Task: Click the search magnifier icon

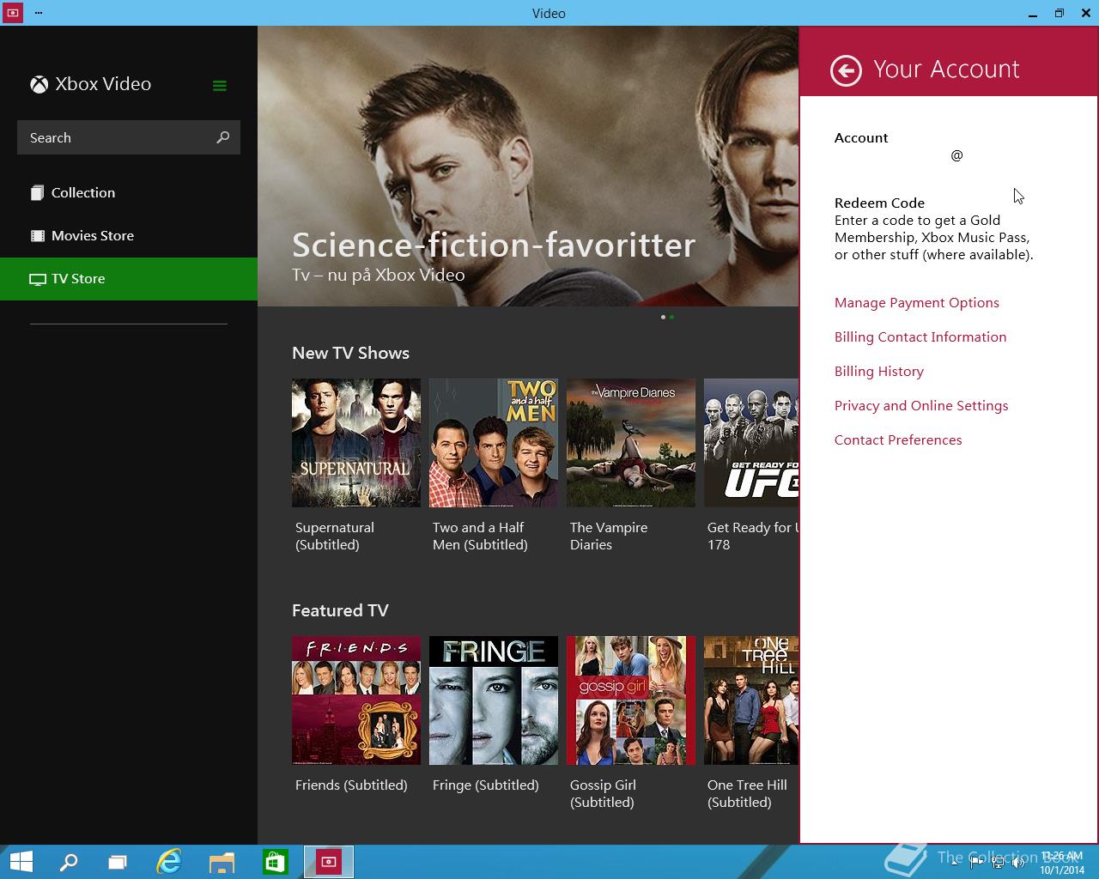Action: [x=223, y=137]
